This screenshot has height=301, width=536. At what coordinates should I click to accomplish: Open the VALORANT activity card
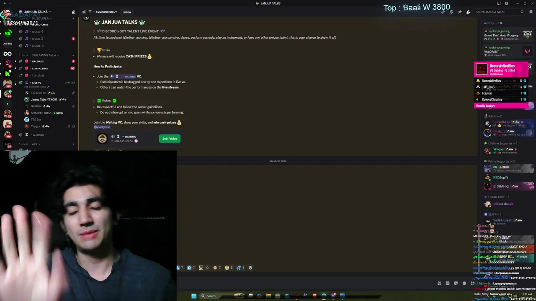[508, 51]
